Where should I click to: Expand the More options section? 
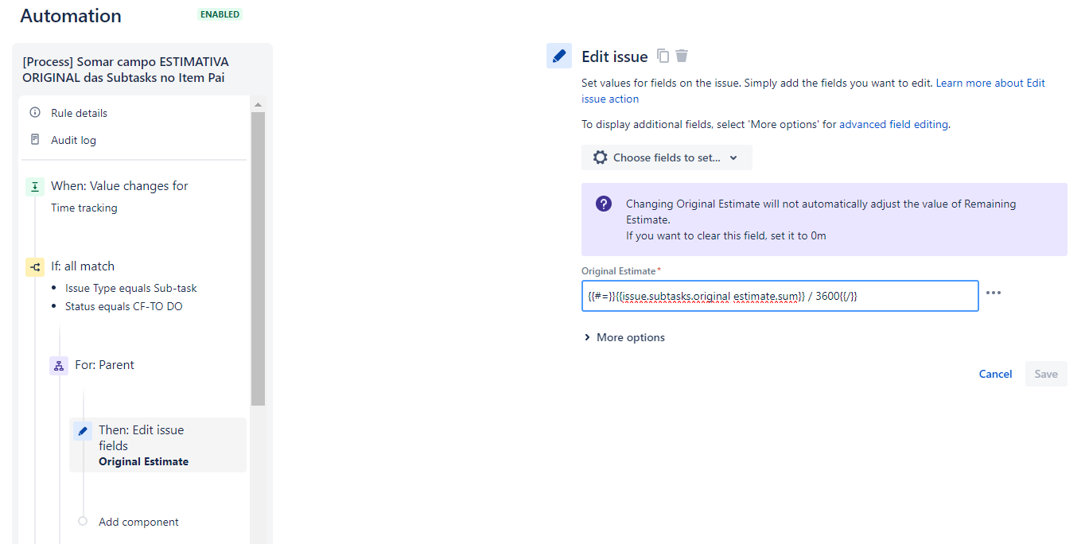(624, 337)
